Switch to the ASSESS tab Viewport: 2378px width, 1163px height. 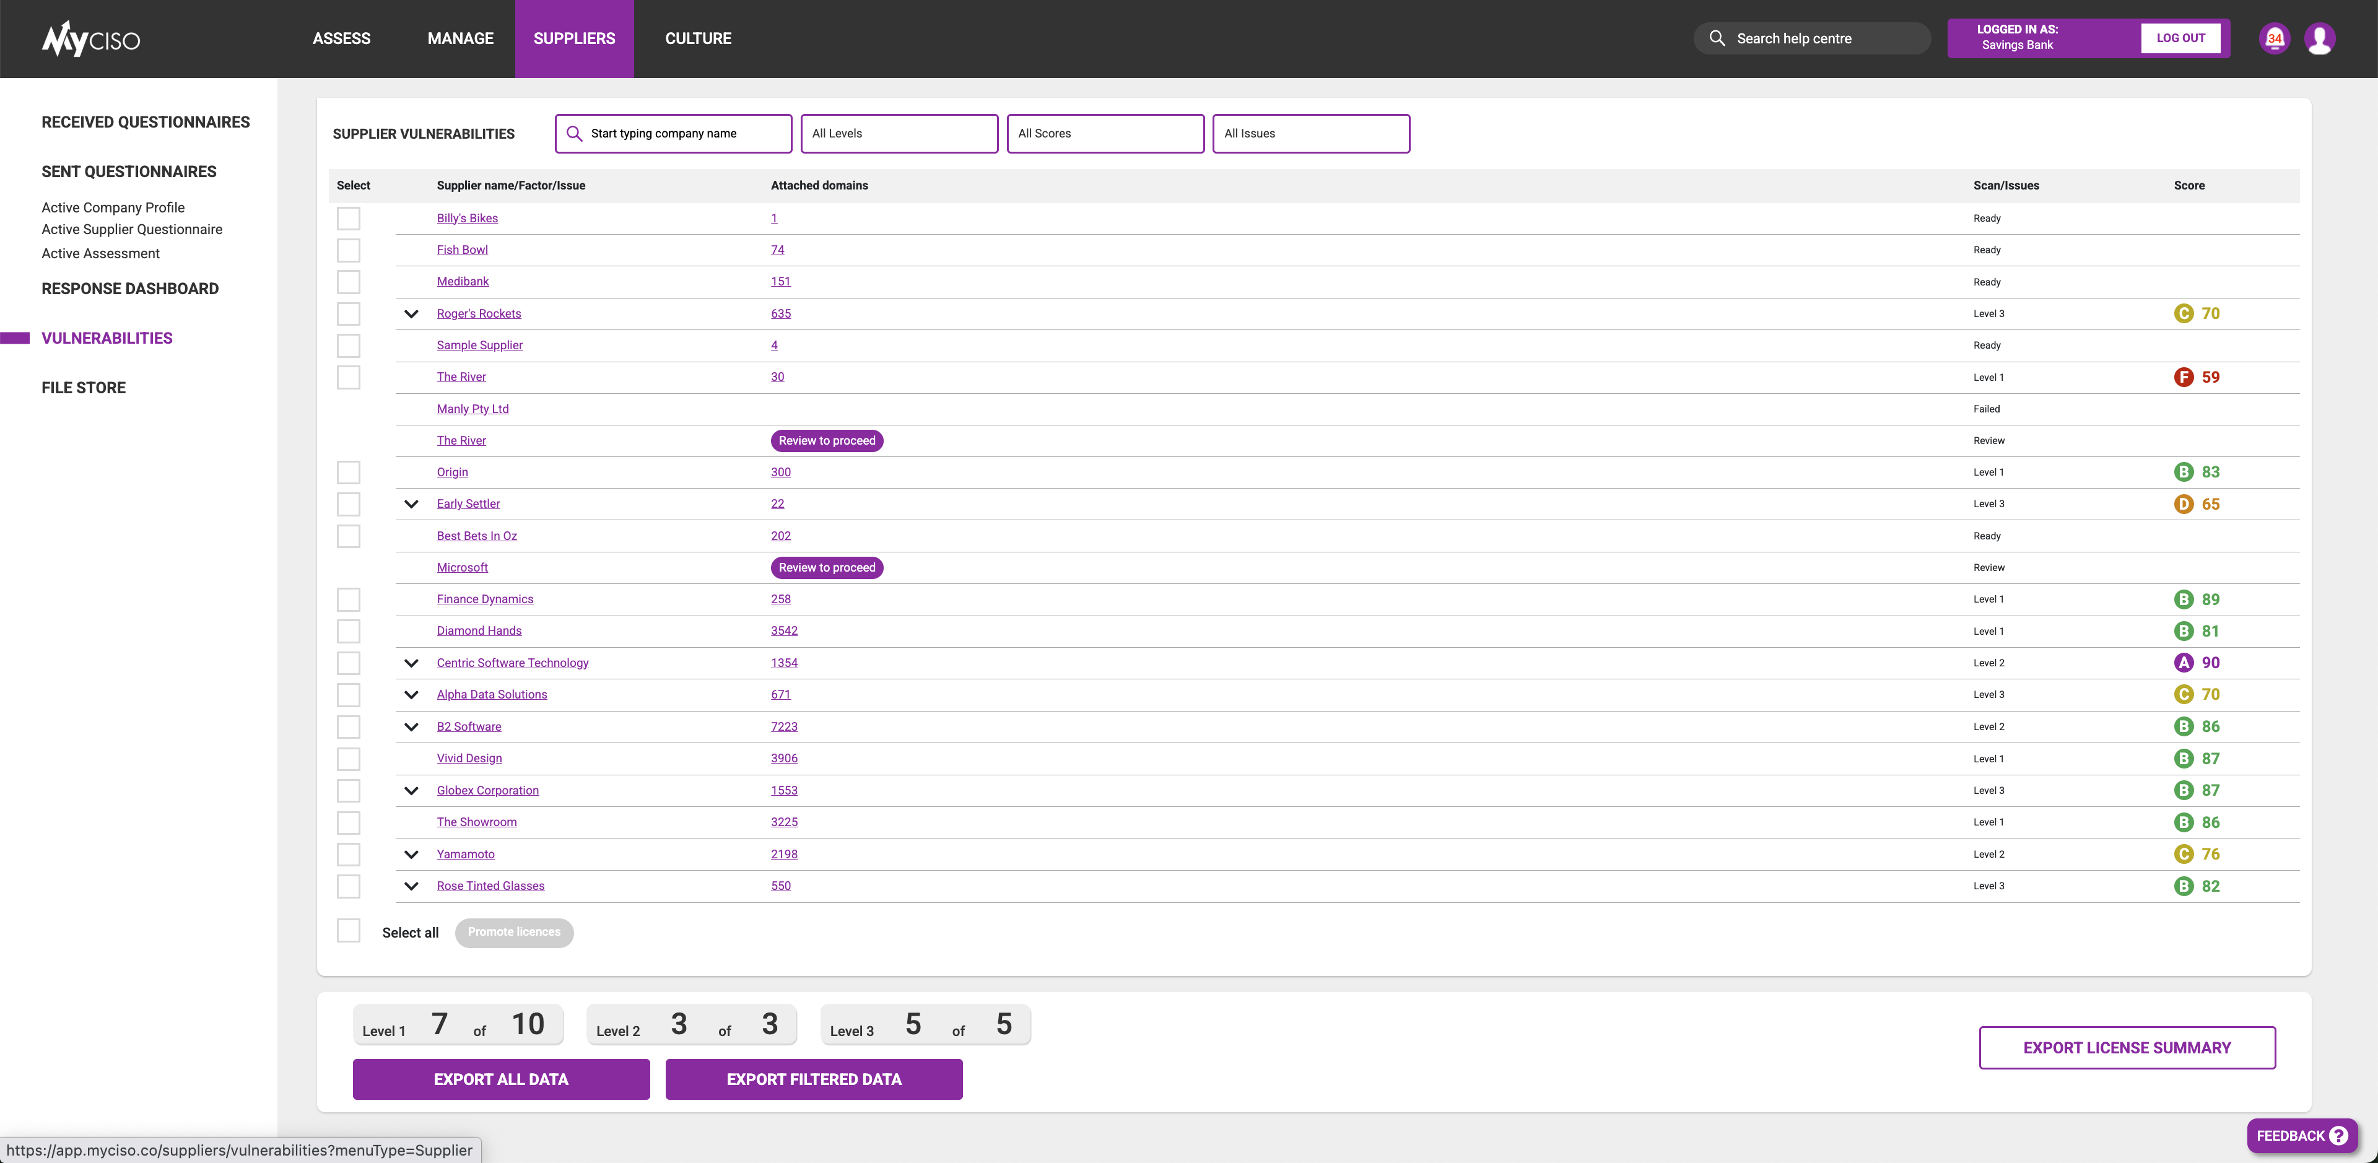[342, 39]
